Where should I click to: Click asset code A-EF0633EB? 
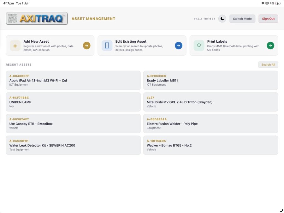tap(156, 76)
